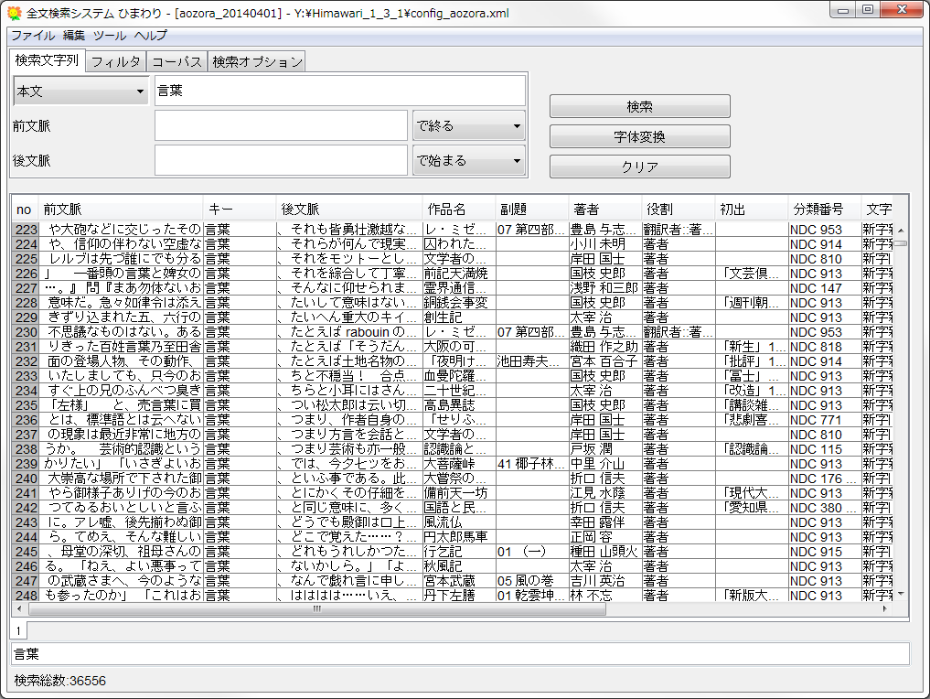Switch to the フィルタ tab
930x699 pixels.
click(x=115, y=61)
